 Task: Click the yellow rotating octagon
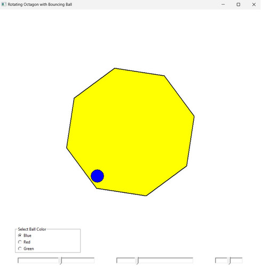click(x=130, y=132)
